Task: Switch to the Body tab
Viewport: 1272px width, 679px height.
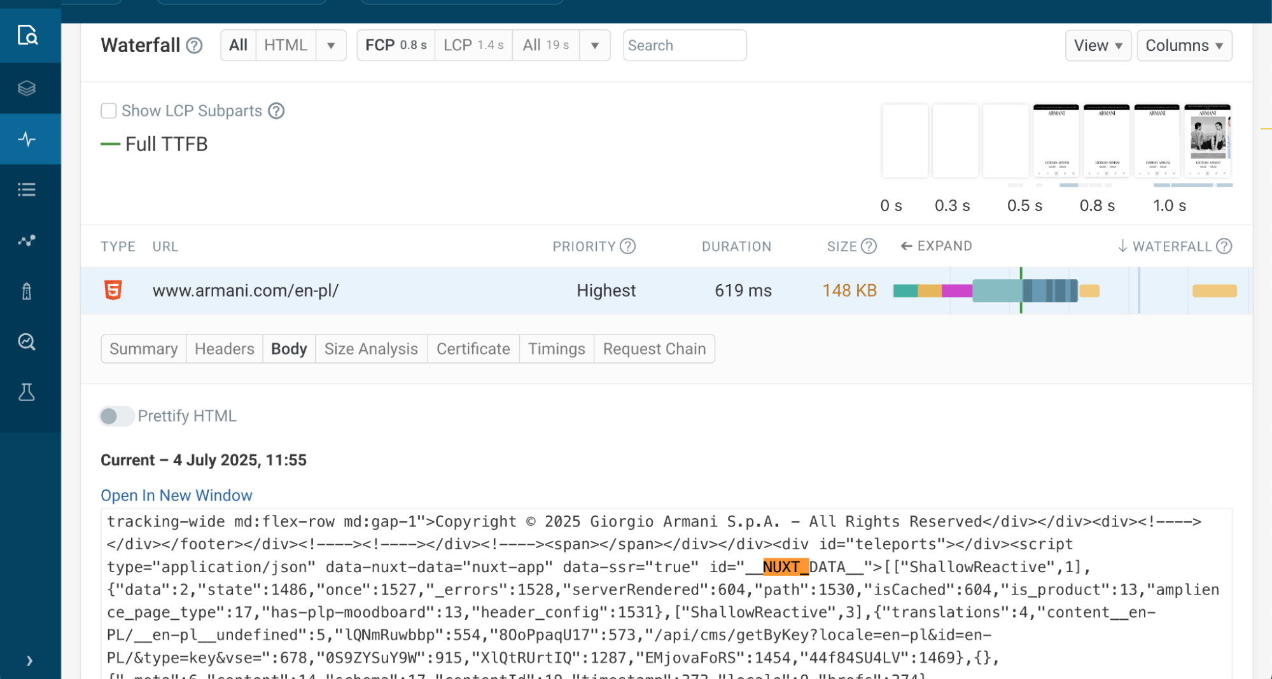Action: 289,349
